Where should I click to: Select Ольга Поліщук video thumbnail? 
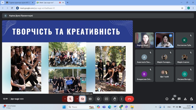pos(164,40)
